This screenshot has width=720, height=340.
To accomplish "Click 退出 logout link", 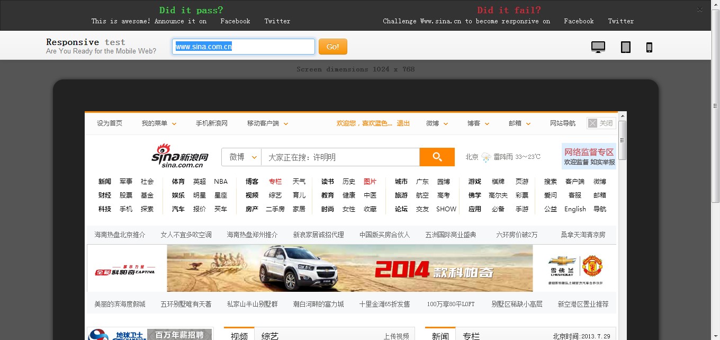I will pos(403,123).
